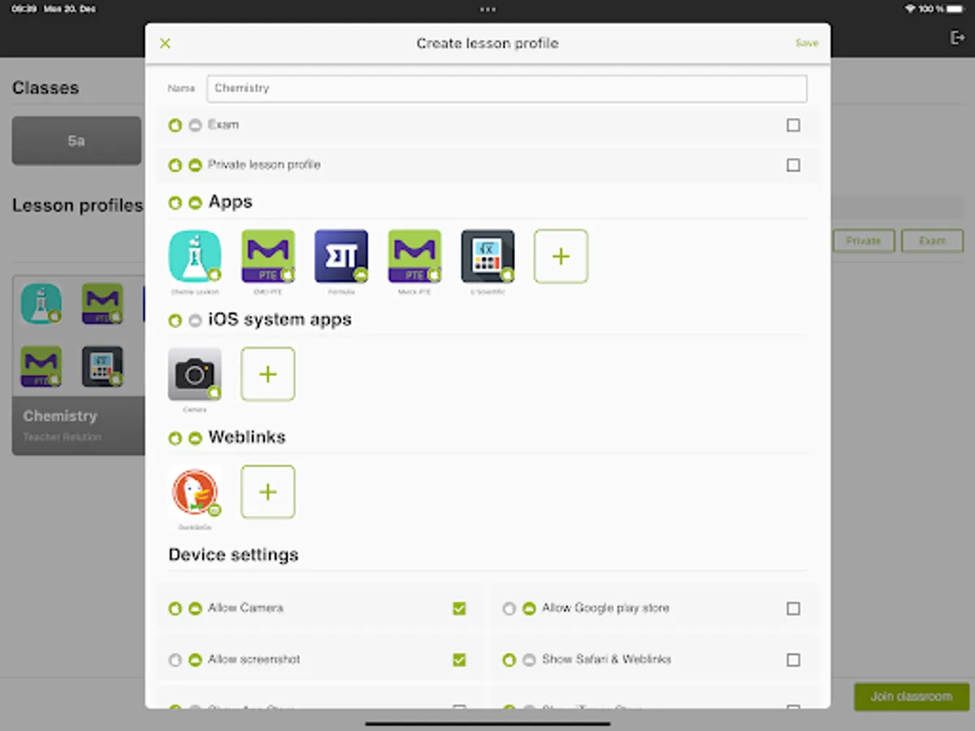Click the logout icon in top right
Screen dimensions: 975x731
957,38
